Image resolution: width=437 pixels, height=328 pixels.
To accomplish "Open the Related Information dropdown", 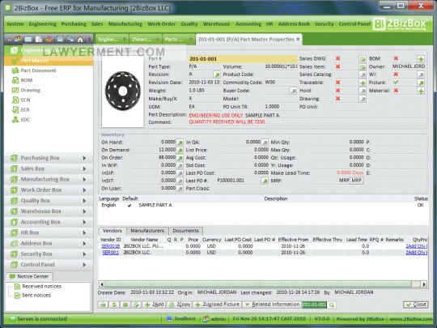I will (x=272, y=305).
